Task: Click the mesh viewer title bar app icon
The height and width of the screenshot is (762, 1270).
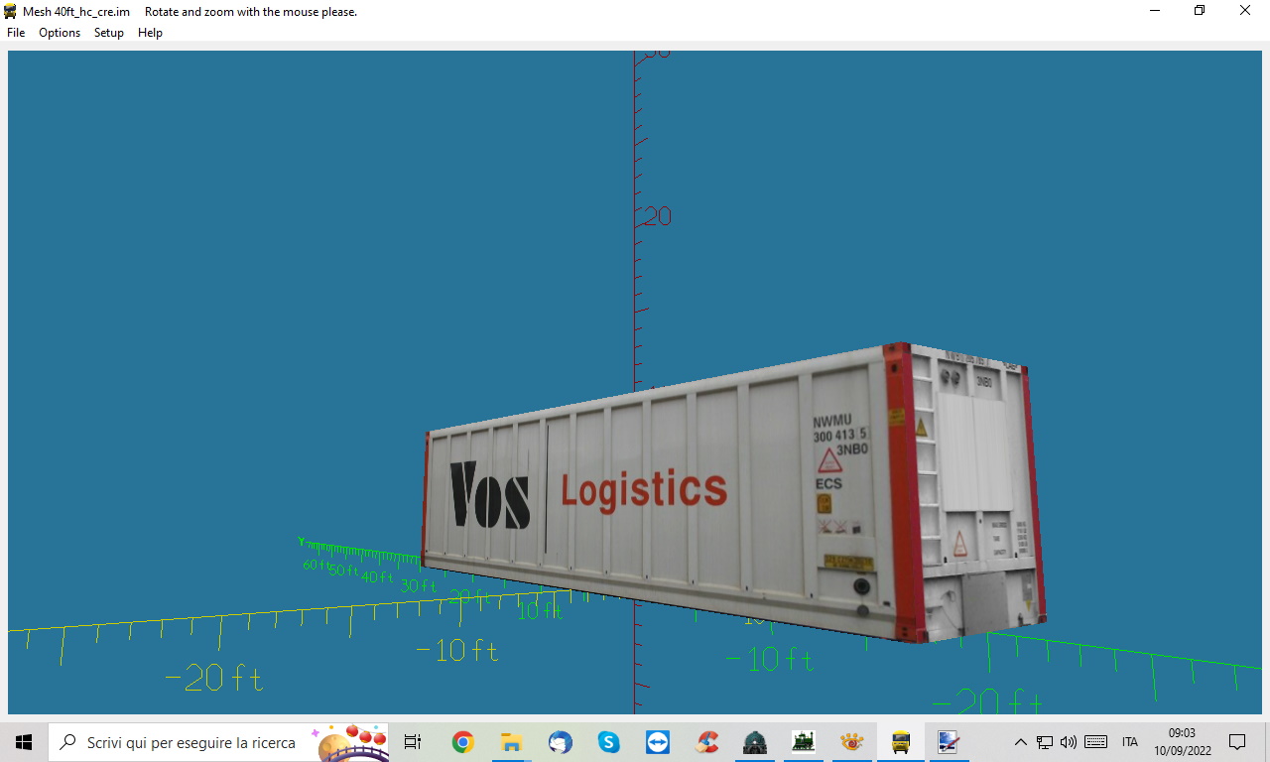Action: (11, 12)
